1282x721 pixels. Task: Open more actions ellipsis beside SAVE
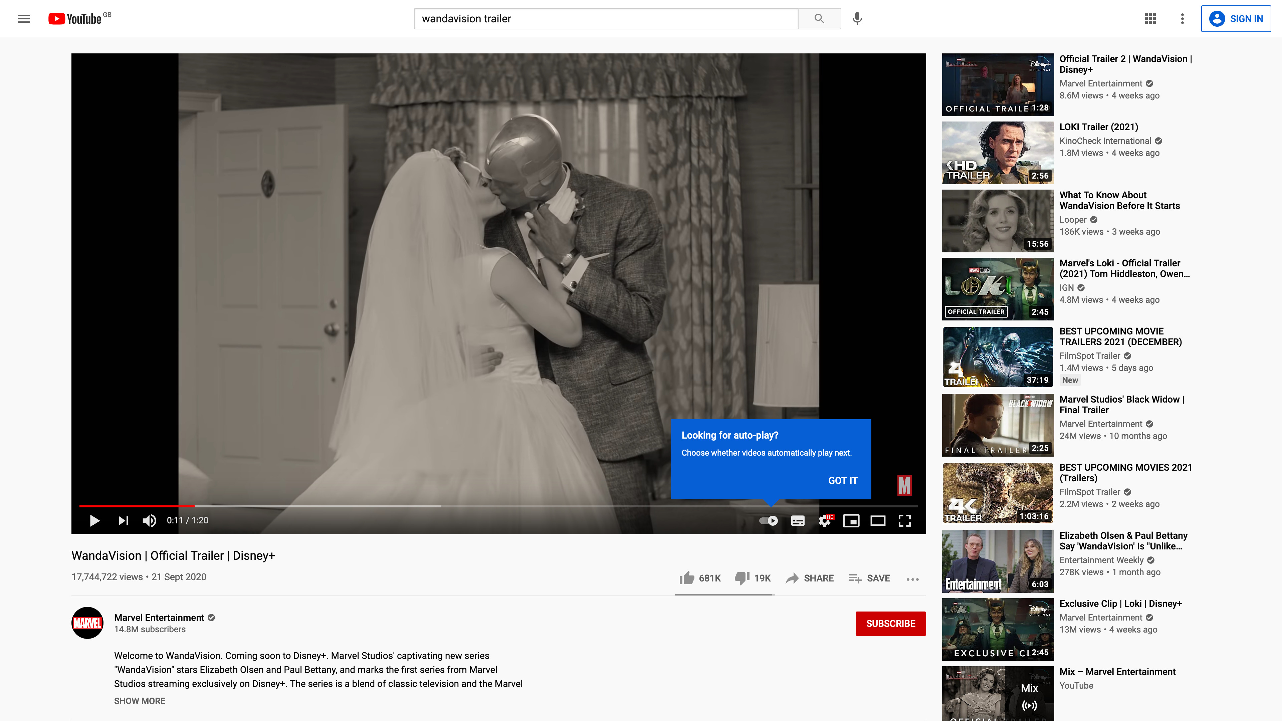coord(913,579)
